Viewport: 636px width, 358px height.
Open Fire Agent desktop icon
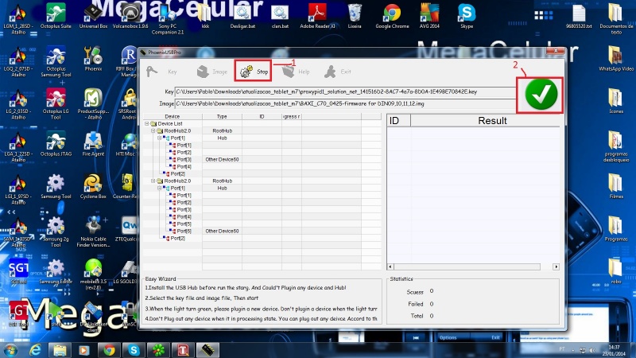93,144
